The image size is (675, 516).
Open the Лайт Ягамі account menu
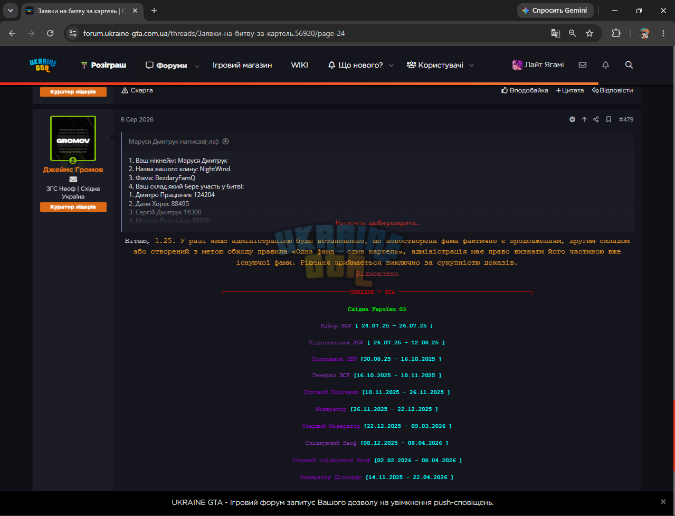(538, 65)
